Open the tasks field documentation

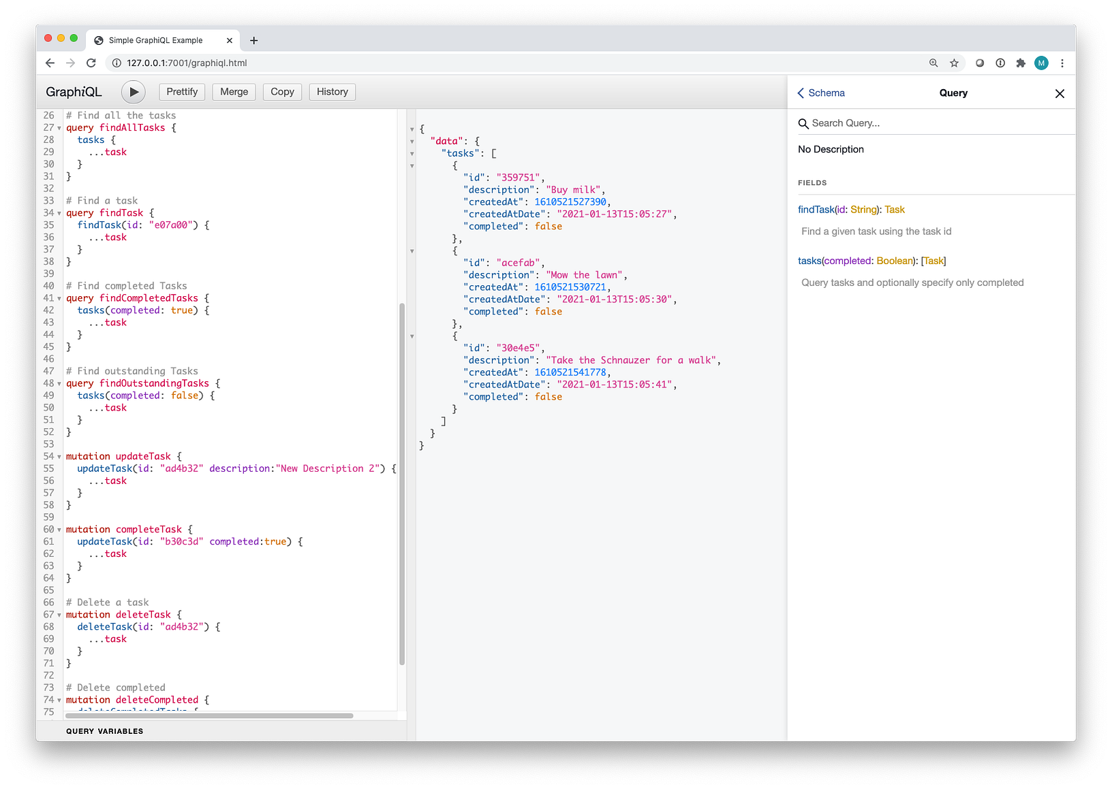point(809,261)
